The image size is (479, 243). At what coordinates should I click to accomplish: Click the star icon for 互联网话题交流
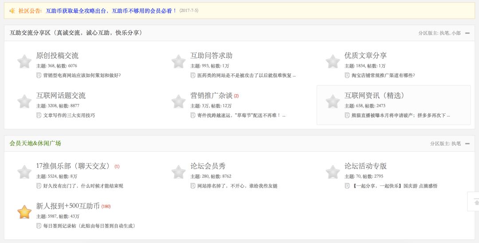tap(24, 101)
